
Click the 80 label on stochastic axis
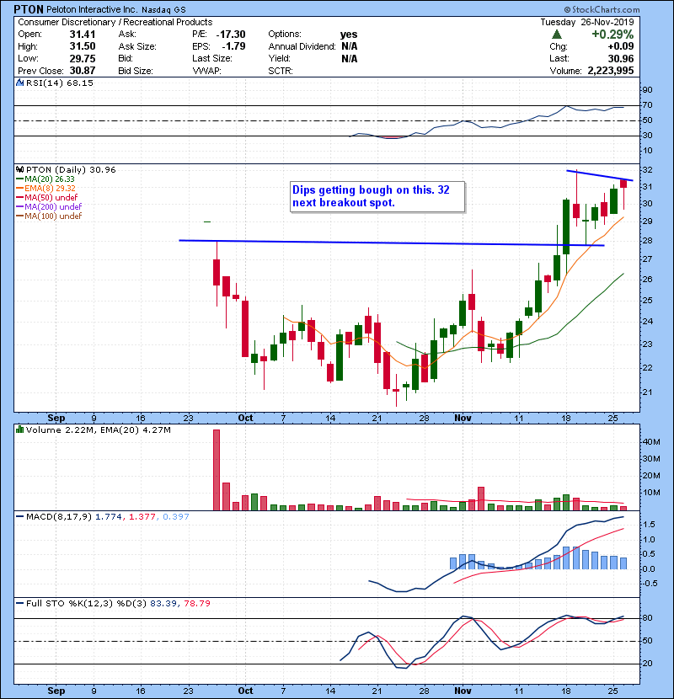[647, 618]
